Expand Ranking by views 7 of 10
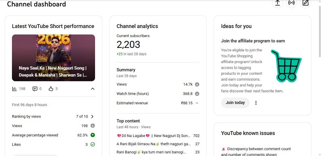 click(x=92, y=117)
